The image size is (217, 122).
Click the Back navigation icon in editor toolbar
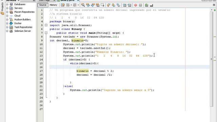point(68,5)
